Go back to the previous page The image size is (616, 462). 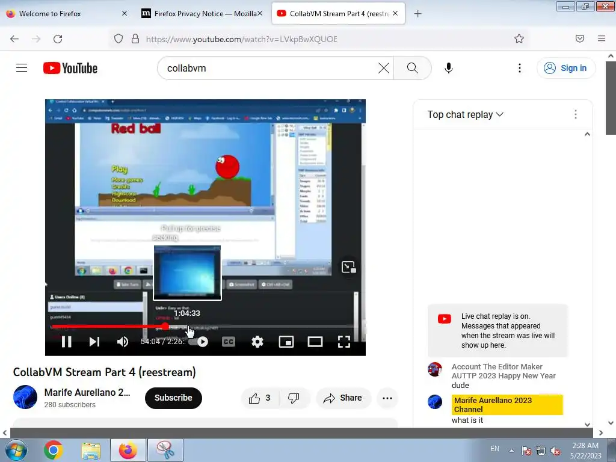[14, 38]
